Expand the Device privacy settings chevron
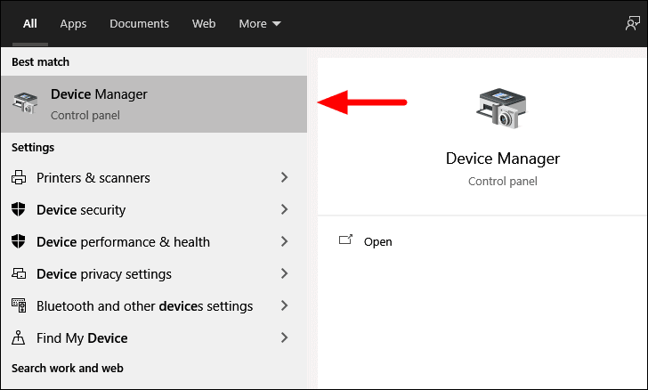The height and width of the screenshot is (390, 648). click(x=284, y=273)
